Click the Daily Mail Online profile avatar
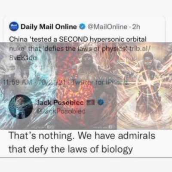This screenshot has height=172, width=172. coord(14,27)
